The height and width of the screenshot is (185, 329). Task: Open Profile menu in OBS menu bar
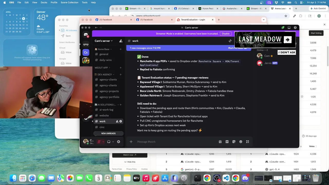(x=54, y=2)
